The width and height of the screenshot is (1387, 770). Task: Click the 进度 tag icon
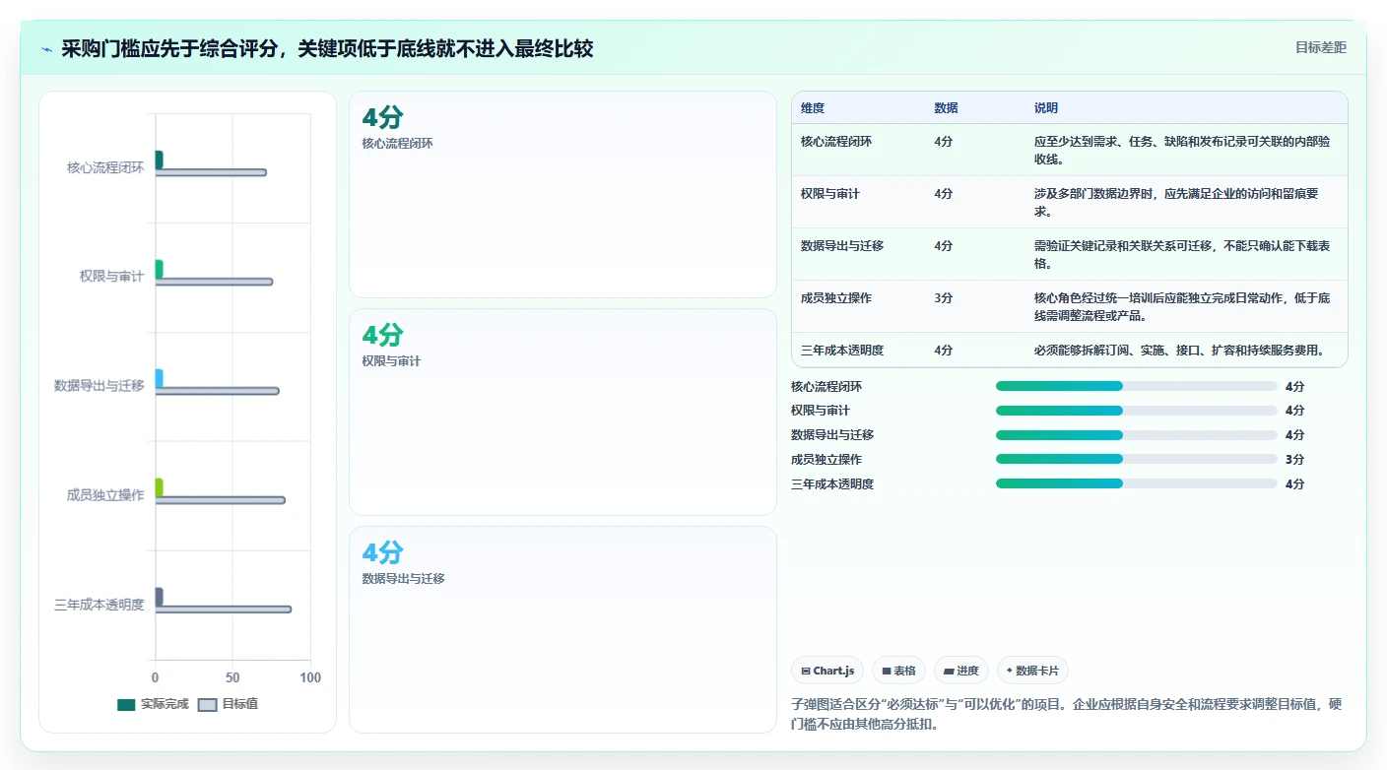(x=949, y=671)
